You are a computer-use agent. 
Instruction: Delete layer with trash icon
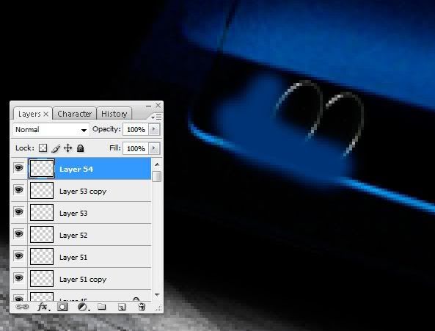point(142,307)
